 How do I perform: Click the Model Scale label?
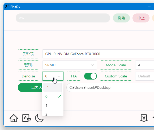116,65
